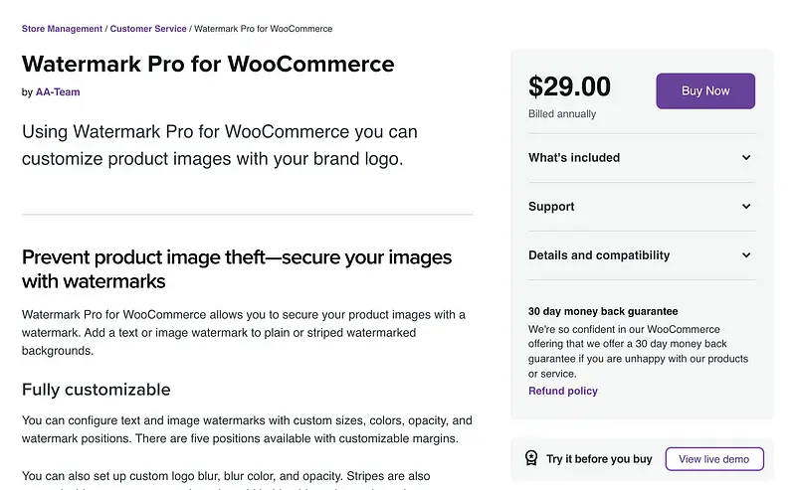
Task: Click the "Fully customizable" subheading
Action: click(x=97, y=389)
